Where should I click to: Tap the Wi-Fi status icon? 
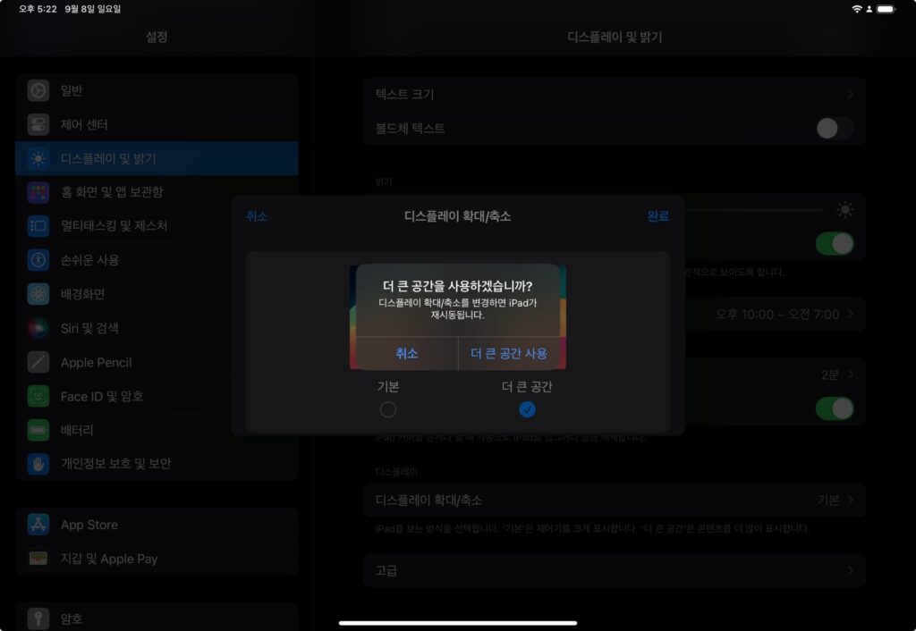point(857,9)
